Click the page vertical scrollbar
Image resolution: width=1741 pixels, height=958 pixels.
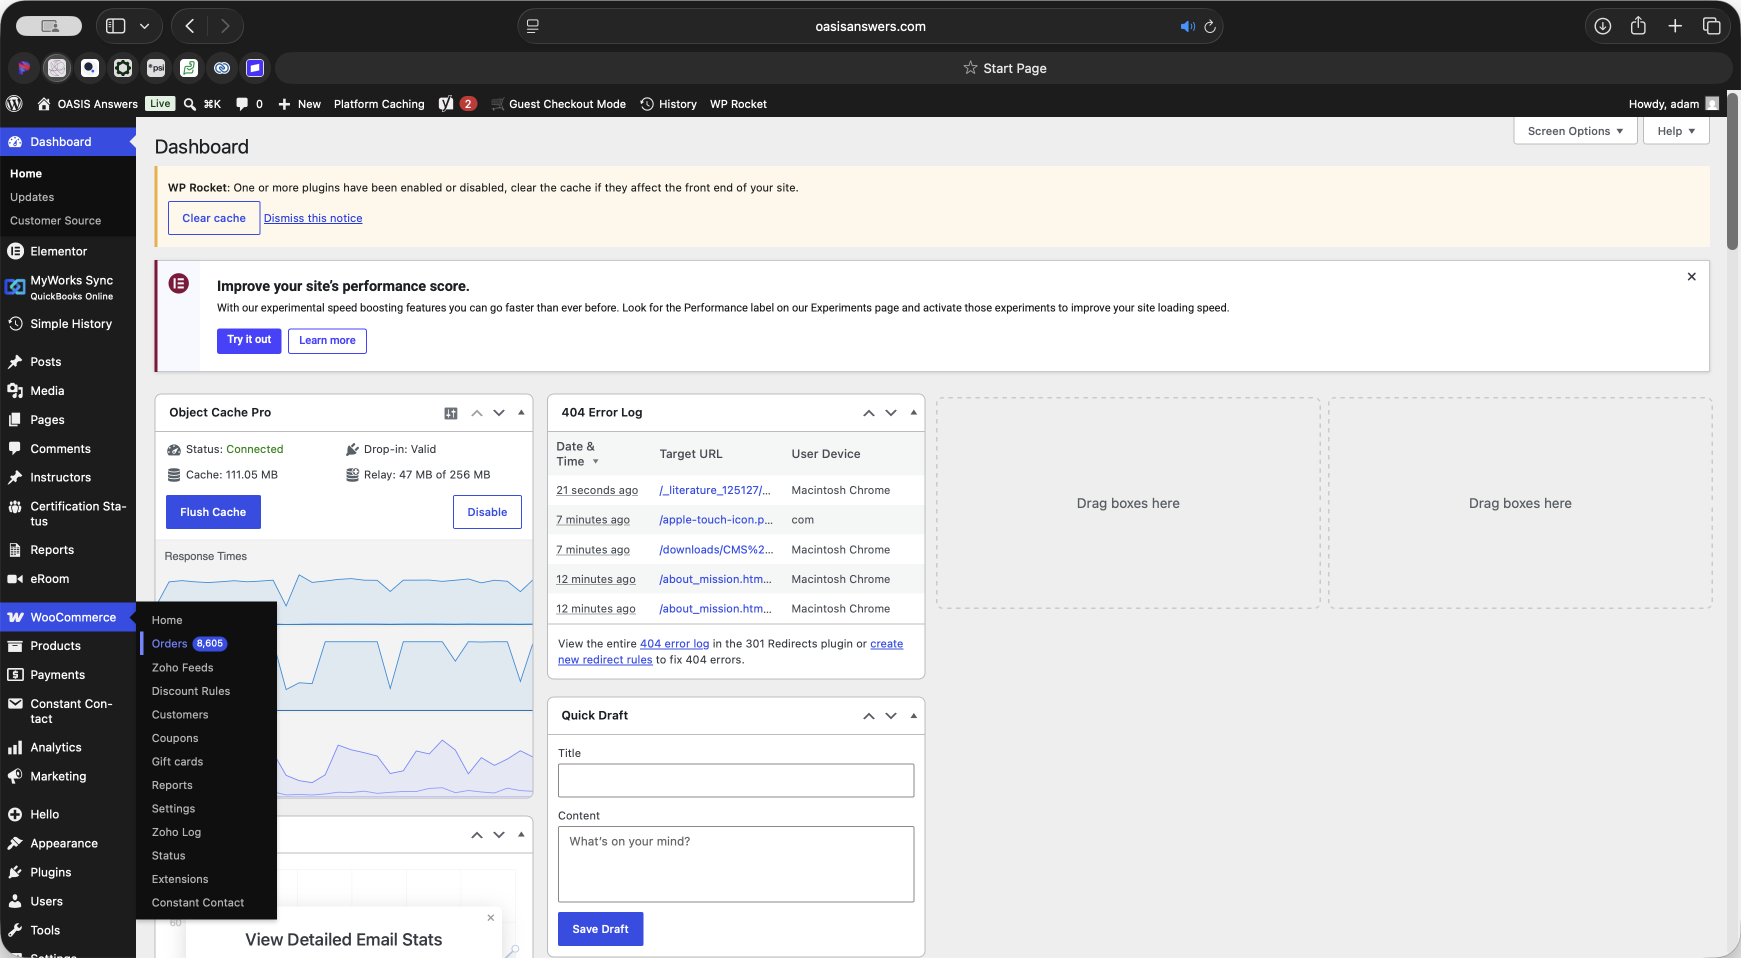pyautogui.click(x=1733, y=171)
